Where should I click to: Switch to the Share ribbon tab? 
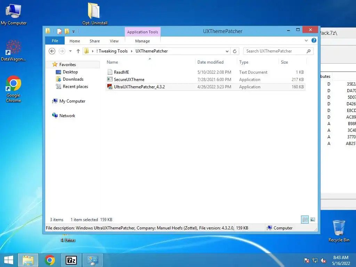click(x=95, y=41)
